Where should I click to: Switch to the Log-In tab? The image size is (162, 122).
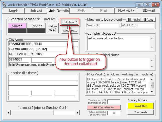(x=13, y=10)
